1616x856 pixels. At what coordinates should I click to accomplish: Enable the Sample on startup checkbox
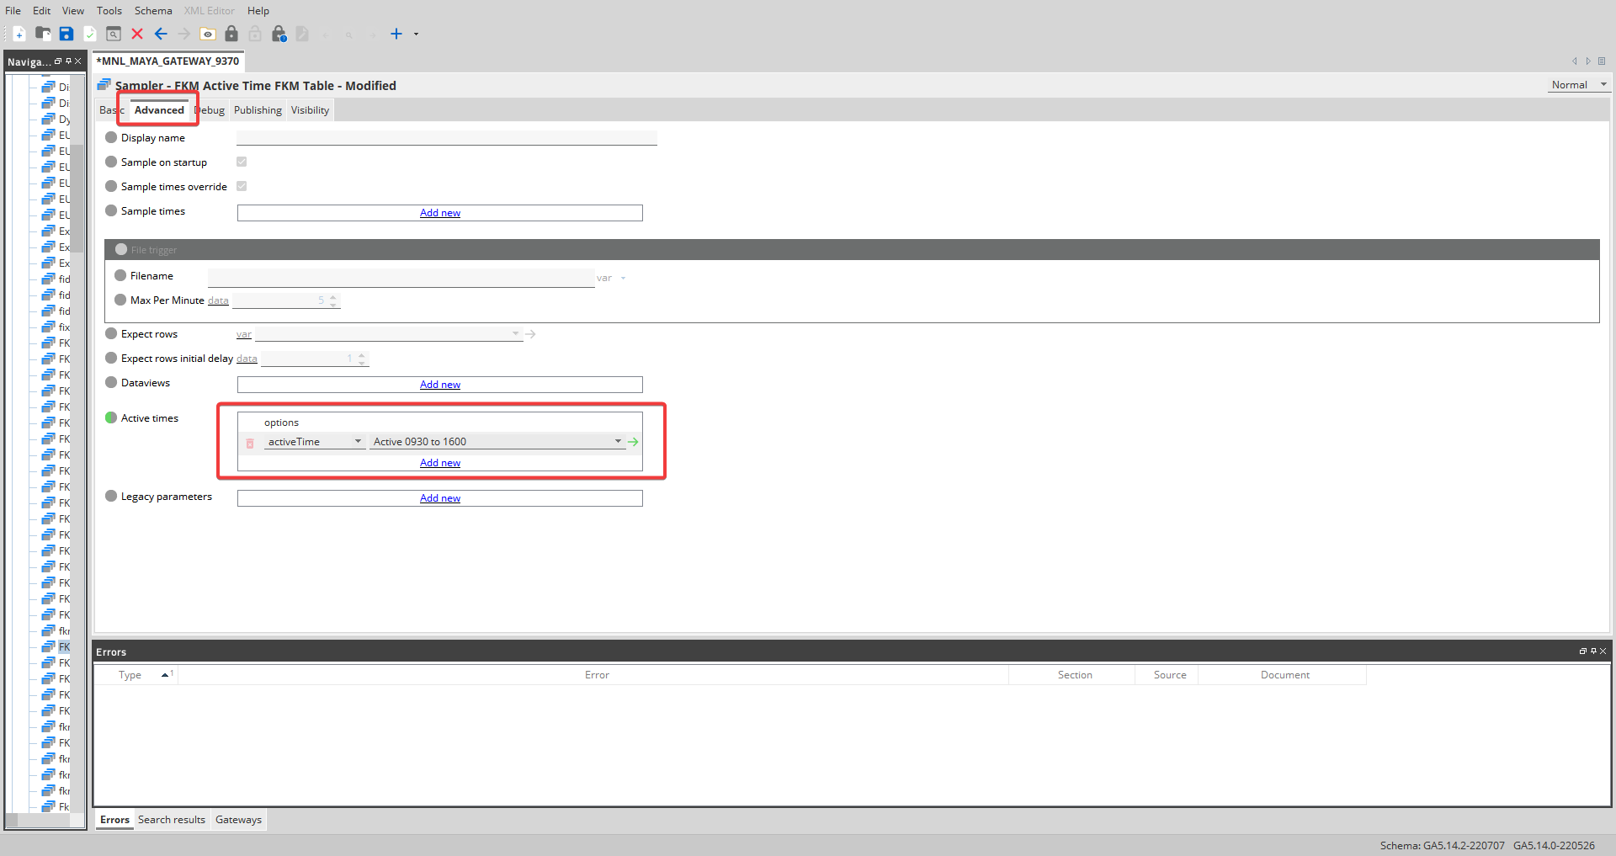point(242,162)
